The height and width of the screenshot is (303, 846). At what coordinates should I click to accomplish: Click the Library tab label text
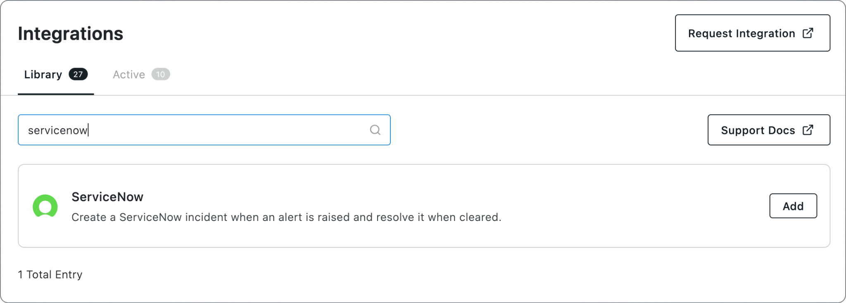coord(43,75)
